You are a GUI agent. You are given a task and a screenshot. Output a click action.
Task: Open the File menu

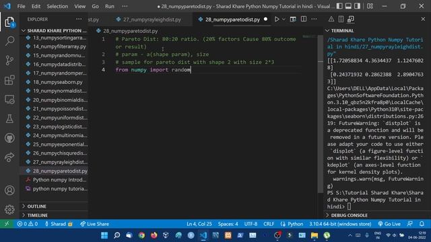[x=21, y=6]
